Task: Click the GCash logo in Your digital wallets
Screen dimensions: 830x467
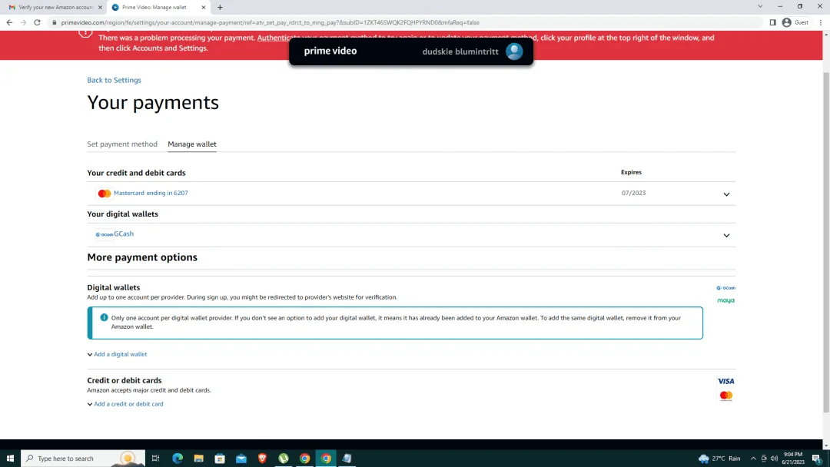Action: coord(105,234)
